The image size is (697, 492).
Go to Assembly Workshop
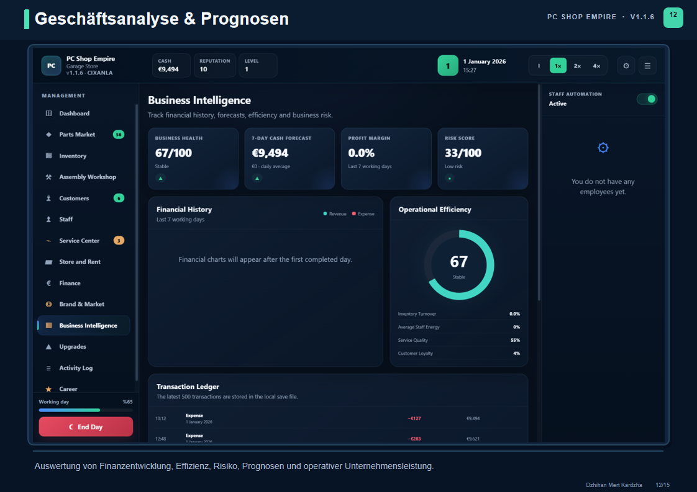(84, 177)
